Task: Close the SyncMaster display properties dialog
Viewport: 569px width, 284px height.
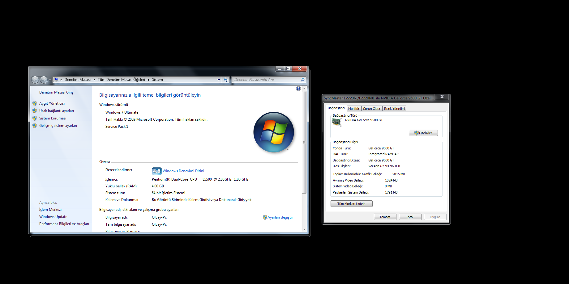Action: click(x=442, y=97)
